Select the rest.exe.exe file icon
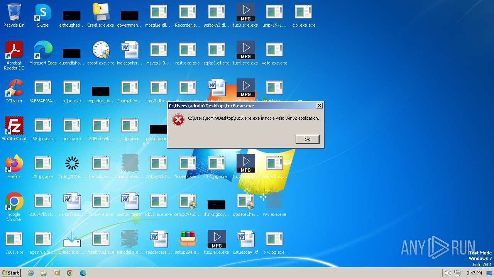 [188, 50]
